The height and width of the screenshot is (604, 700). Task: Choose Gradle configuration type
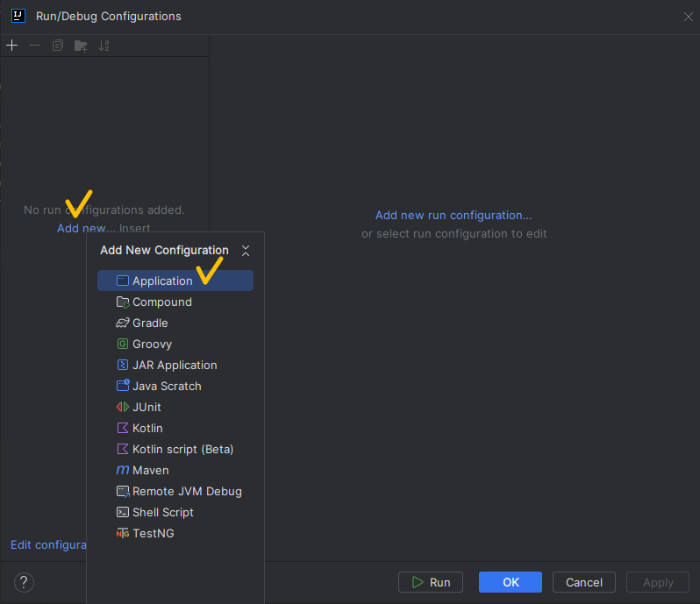pos(175,323)
